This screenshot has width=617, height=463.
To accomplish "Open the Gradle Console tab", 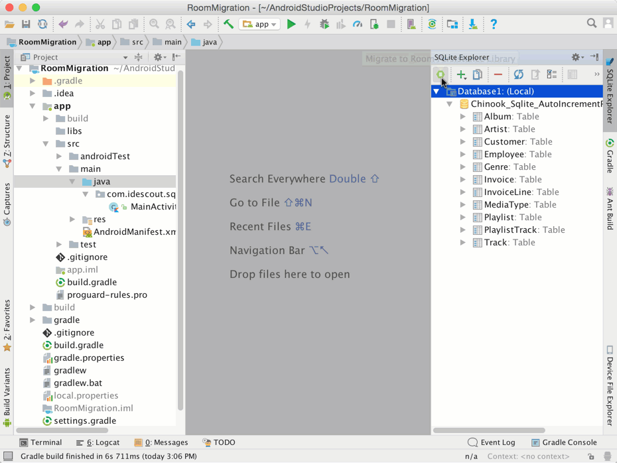I will [x=564, y=442].
